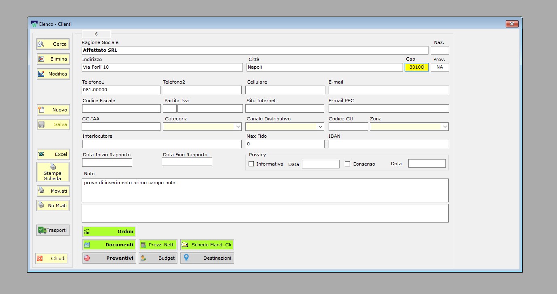
Task: Click the Elimina red X icon
Action: [x=41, y=59]
